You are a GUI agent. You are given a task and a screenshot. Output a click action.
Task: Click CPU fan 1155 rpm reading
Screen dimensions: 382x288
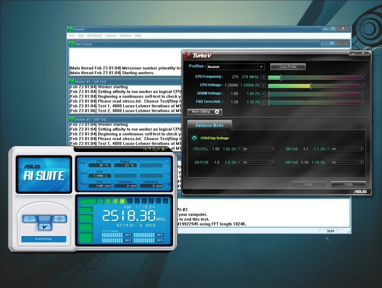100,186
